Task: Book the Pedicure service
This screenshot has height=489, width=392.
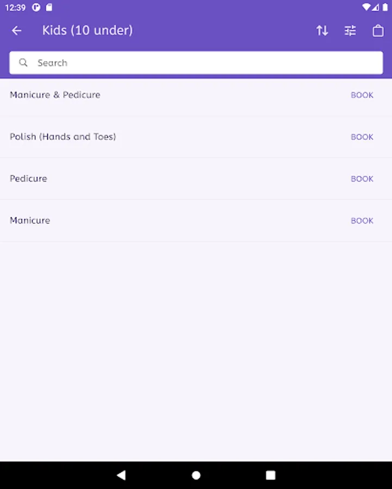Action: coord(362,179)
